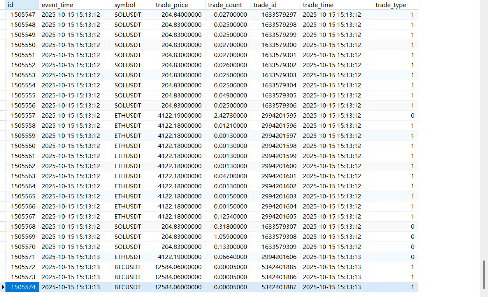Select id cell 1505574

tap(23, 287)
